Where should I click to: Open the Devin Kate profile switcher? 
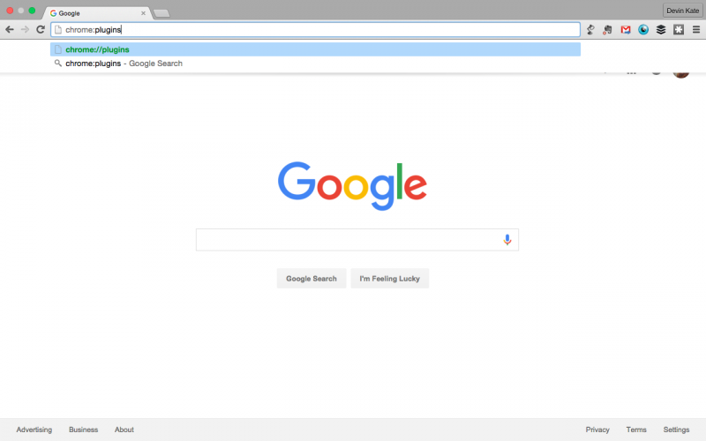[682, 11]
